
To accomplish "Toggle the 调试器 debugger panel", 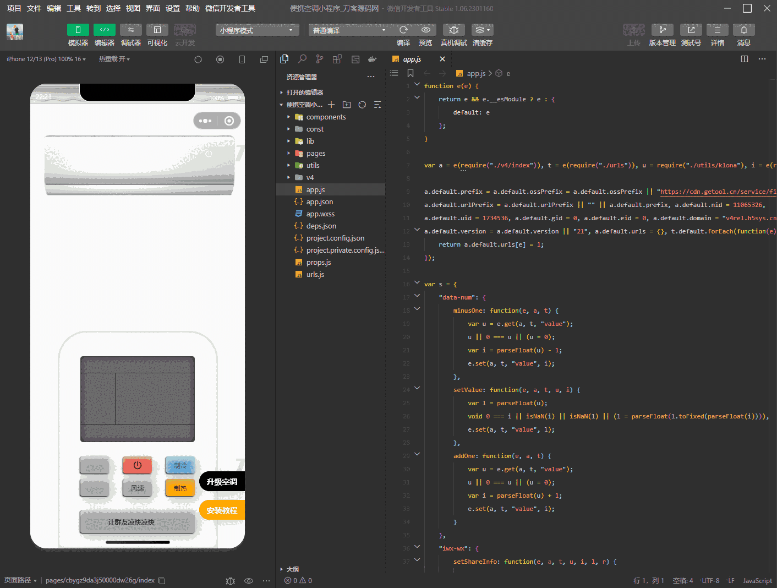I will point(130,30).
